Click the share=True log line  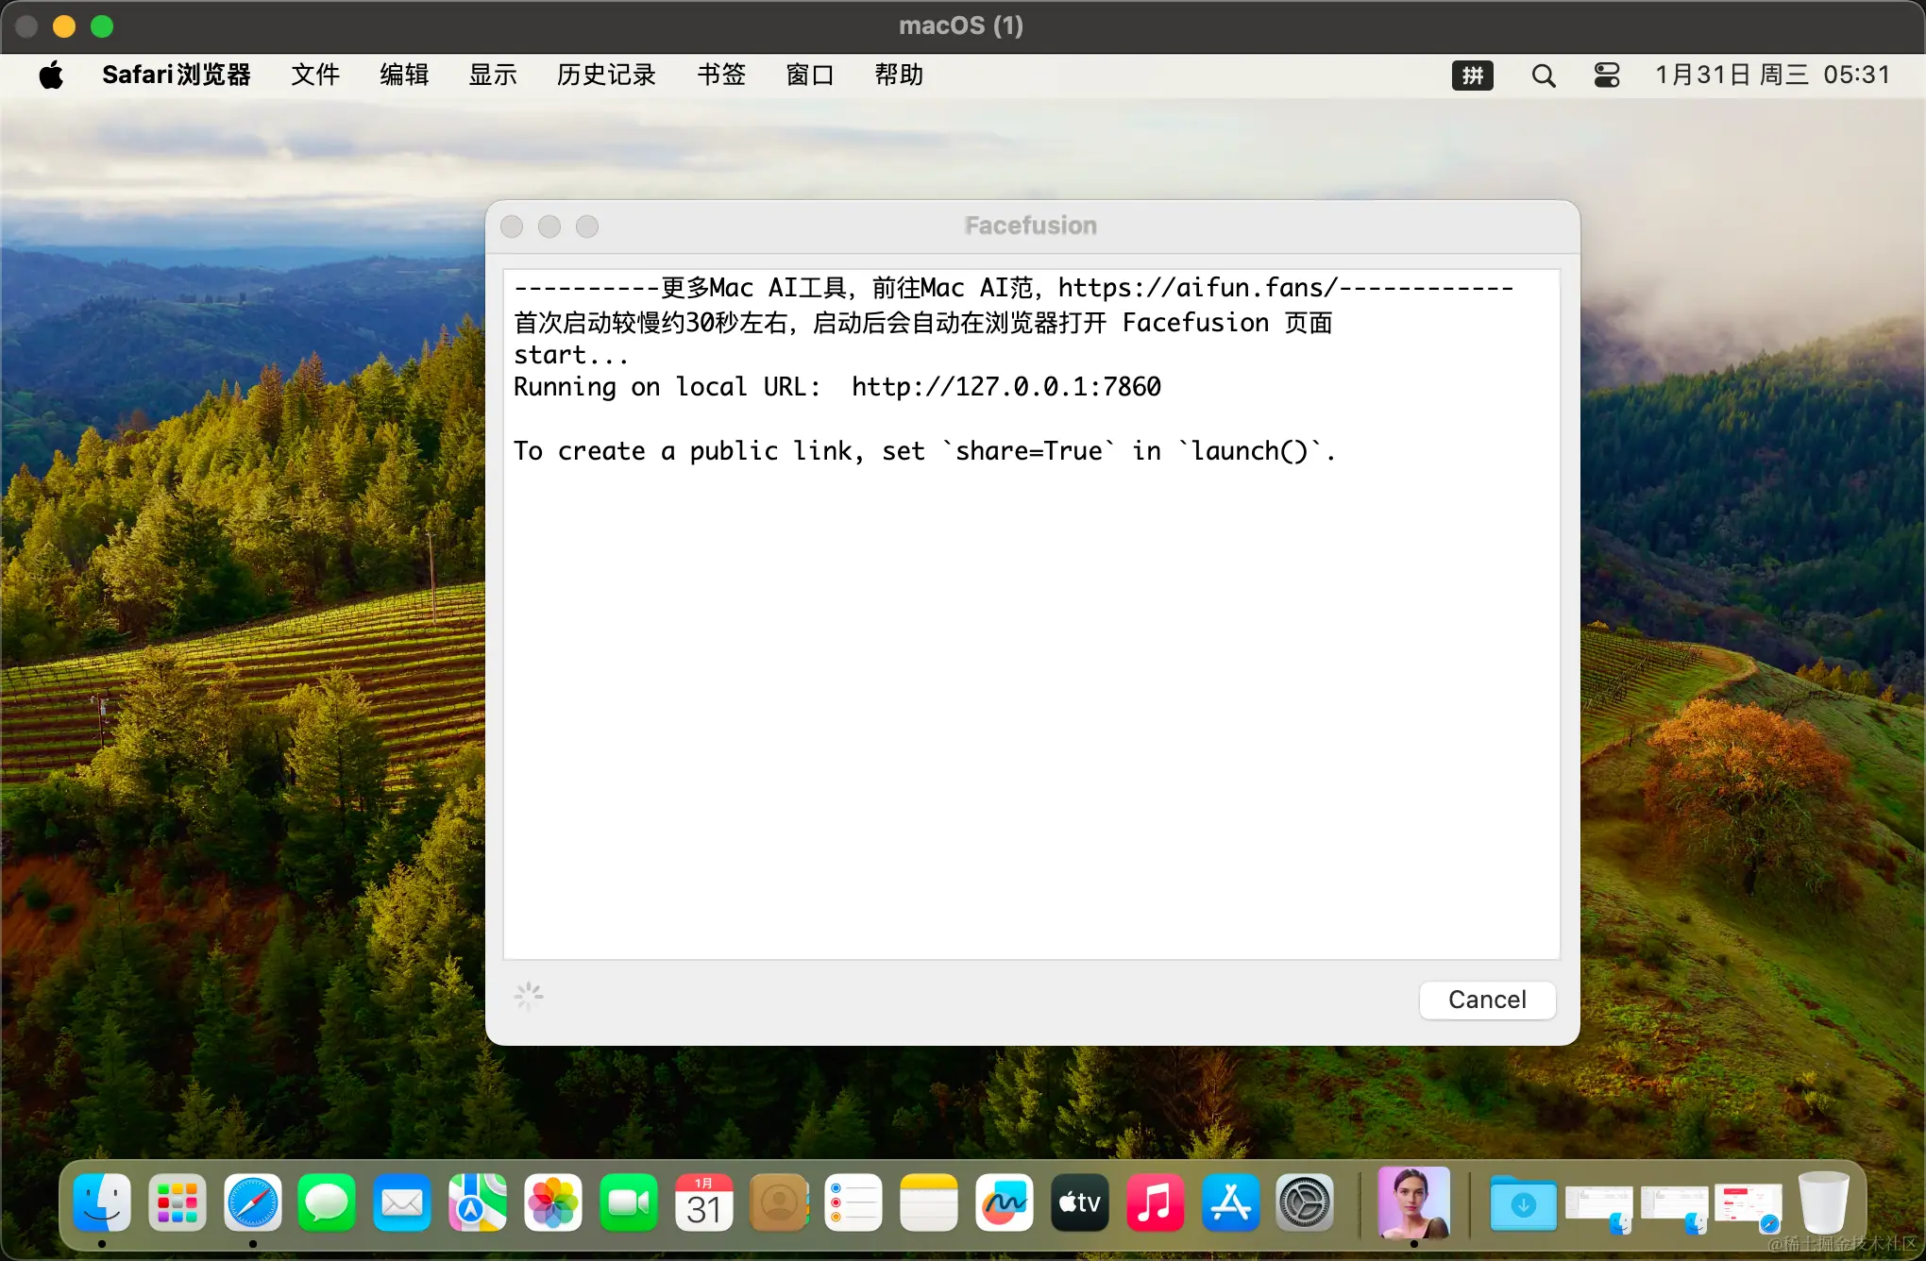tap(924, 451)
